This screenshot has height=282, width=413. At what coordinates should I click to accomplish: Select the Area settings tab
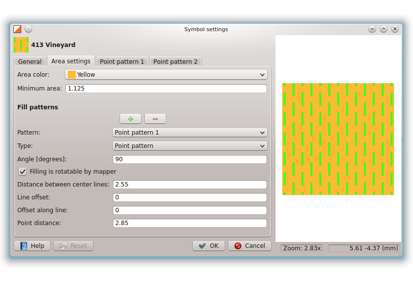tap(71, 61)
